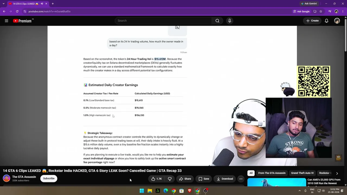Image resolution: width=347 pixels, height=195 pixels.
Task: Bookmark this page with the star
Action: pos(321,11)
